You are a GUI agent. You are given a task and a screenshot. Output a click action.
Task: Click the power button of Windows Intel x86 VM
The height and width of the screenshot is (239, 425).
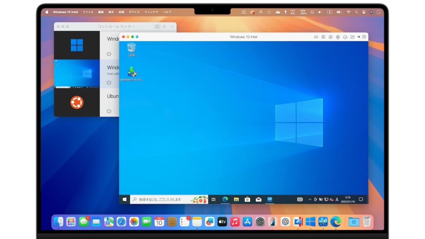(109, 83)
